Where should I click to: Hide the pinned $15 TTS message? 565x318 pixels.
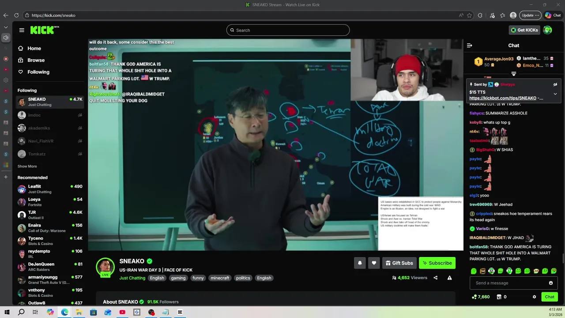(555, 84)
